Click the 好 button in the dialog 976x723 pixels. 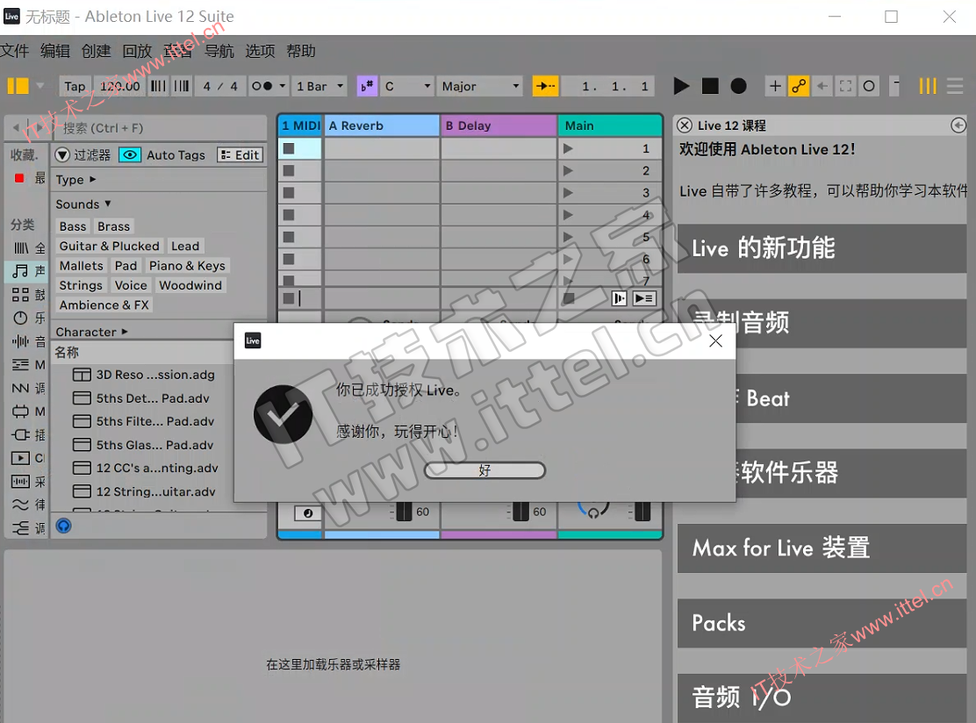(x=484, y=470)
